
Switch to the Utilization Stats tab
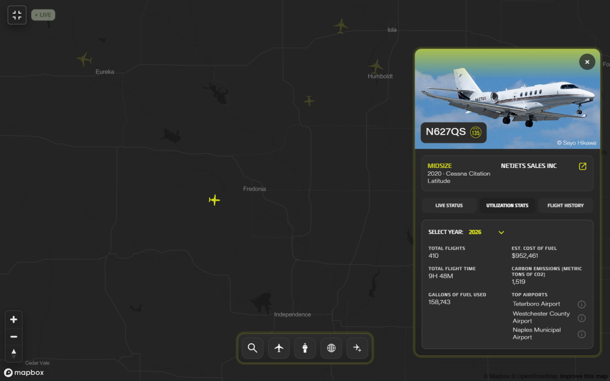tap(508, 205)
